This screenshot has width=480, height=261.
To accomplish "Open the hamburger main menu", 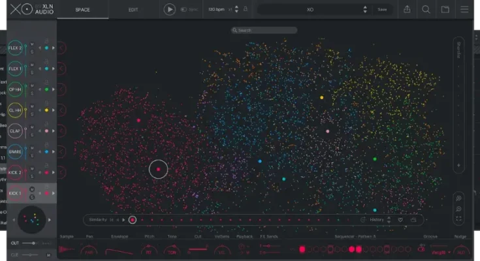I will [x=464, y=10].
